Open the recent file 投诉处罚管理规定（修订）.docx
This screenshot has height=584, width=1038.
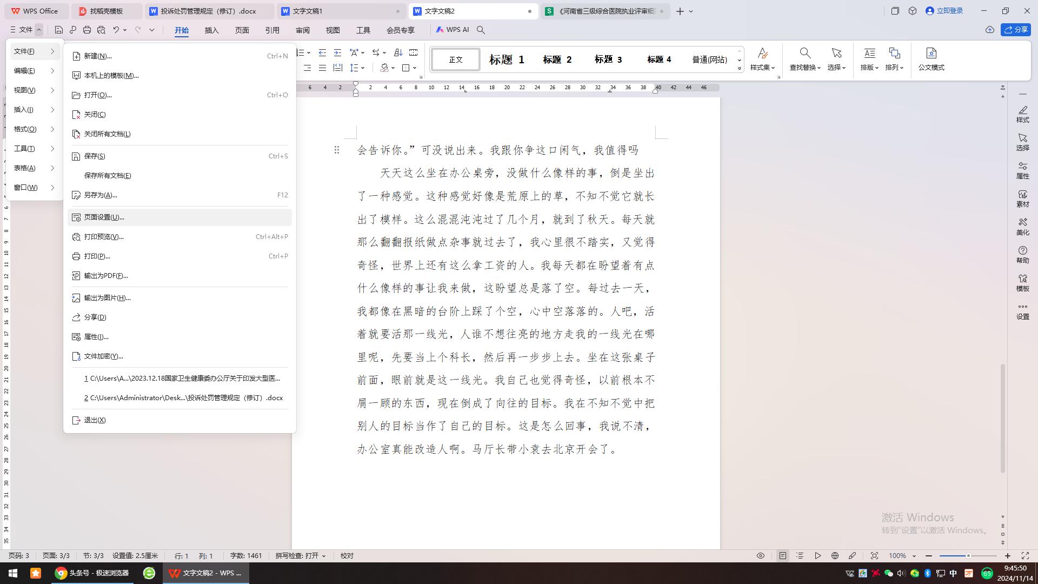point(184,397)
